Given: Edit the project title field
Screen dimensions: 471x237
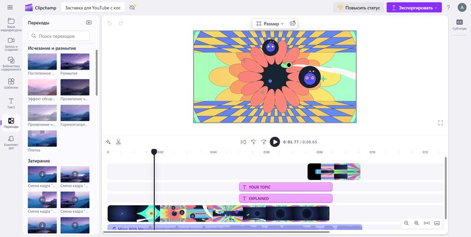Looking at the screenshot, I should (93, 8).
